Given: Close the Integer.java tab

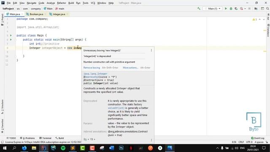Looking at the screenshot, I should point(67,14).
